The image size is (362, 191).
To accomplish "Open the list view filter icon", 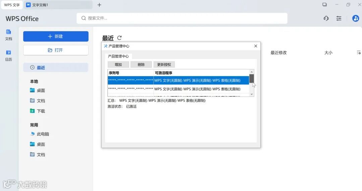I will click(x=359, y=53).
